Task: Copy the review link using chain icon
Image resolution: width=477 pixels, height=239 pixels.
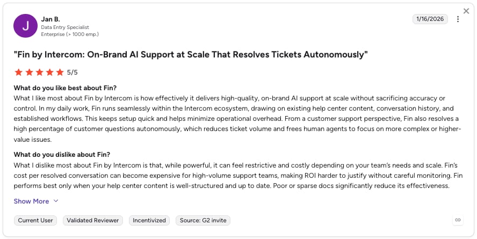Action: pyautogui.click(x=458, y=220)
